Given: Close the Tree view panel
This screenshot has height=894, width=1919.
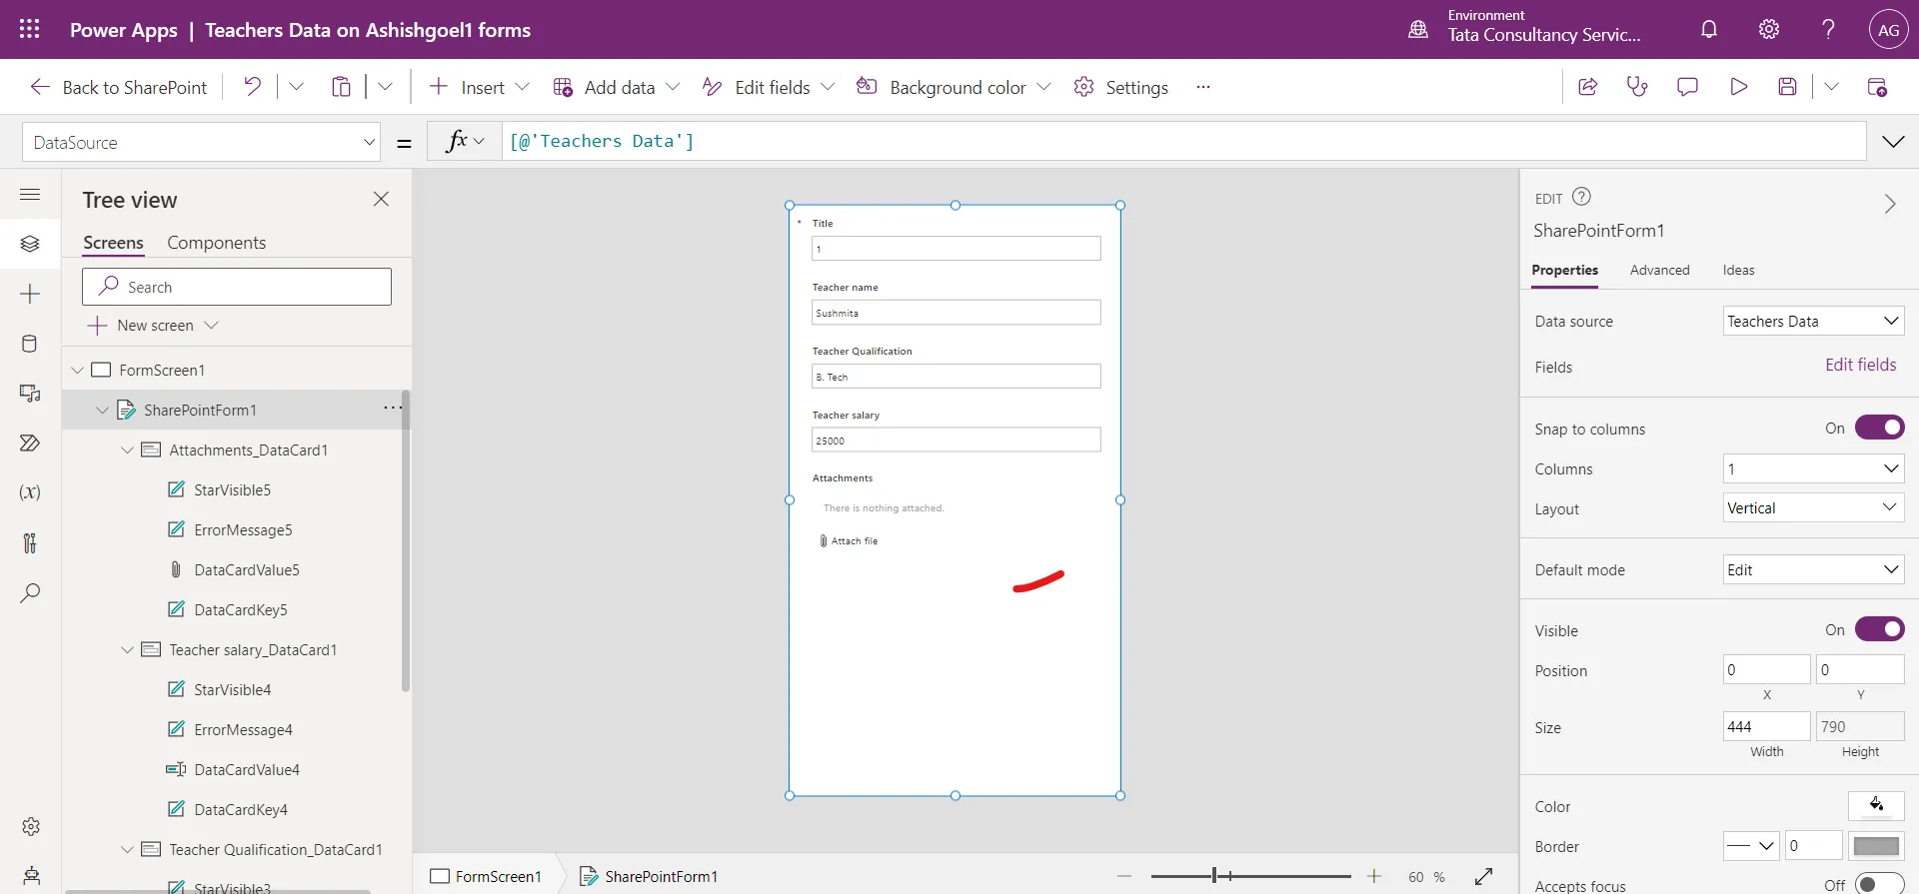Looking at the screenshot, I should click(381, 199).
